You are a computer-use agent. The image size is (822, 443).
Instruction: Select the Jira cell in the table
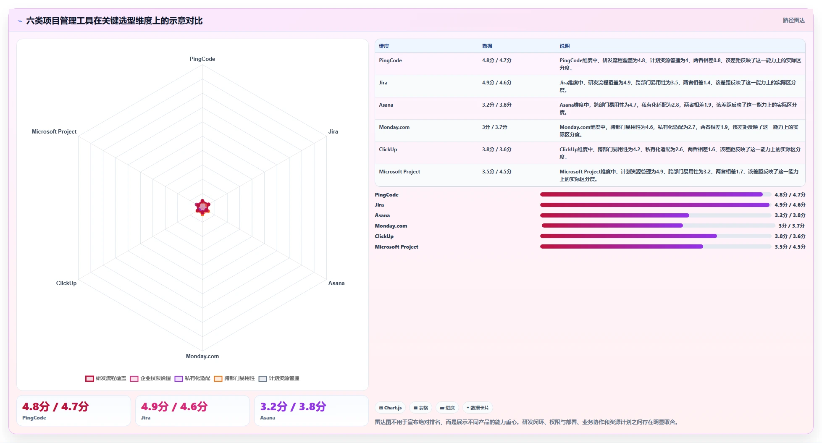click(x=383, y=83)
